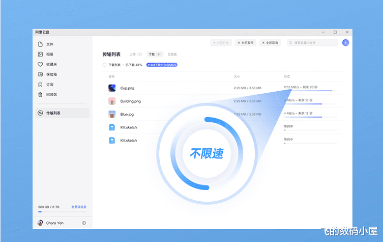Click the 560 GB / 6 TB storage text
383x242 pixels.
(x=49, y=207)
